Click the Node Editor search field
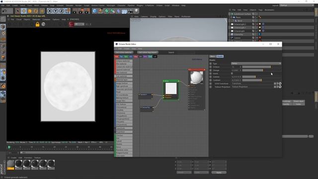 point(185,52)
